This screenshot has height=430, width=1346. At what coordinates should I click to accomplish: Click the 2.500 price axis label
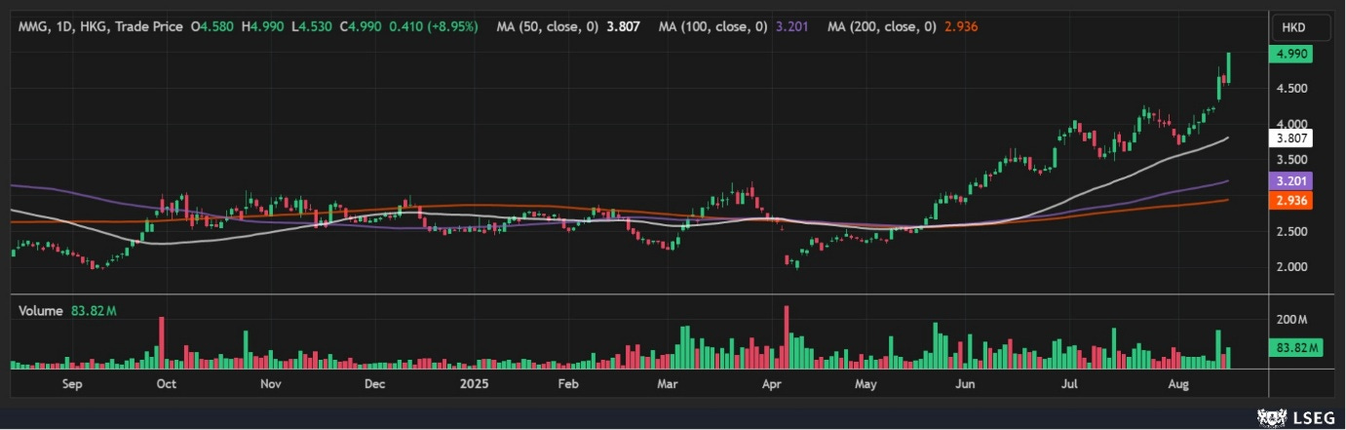click(1292, 232)
